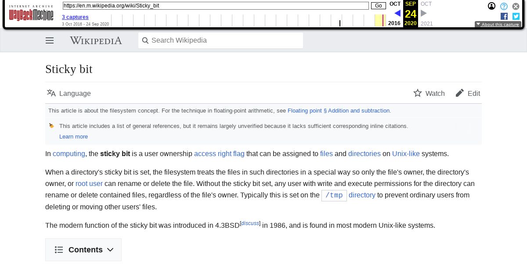Click the Wayback URL input field
Image resolution: width=527 pixels, height=277 pixels.
(216, 6)
